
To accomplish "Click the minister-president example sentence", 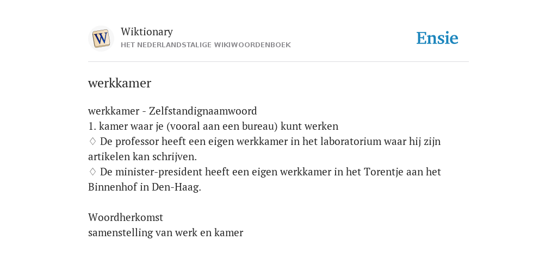I will point(265,179).
